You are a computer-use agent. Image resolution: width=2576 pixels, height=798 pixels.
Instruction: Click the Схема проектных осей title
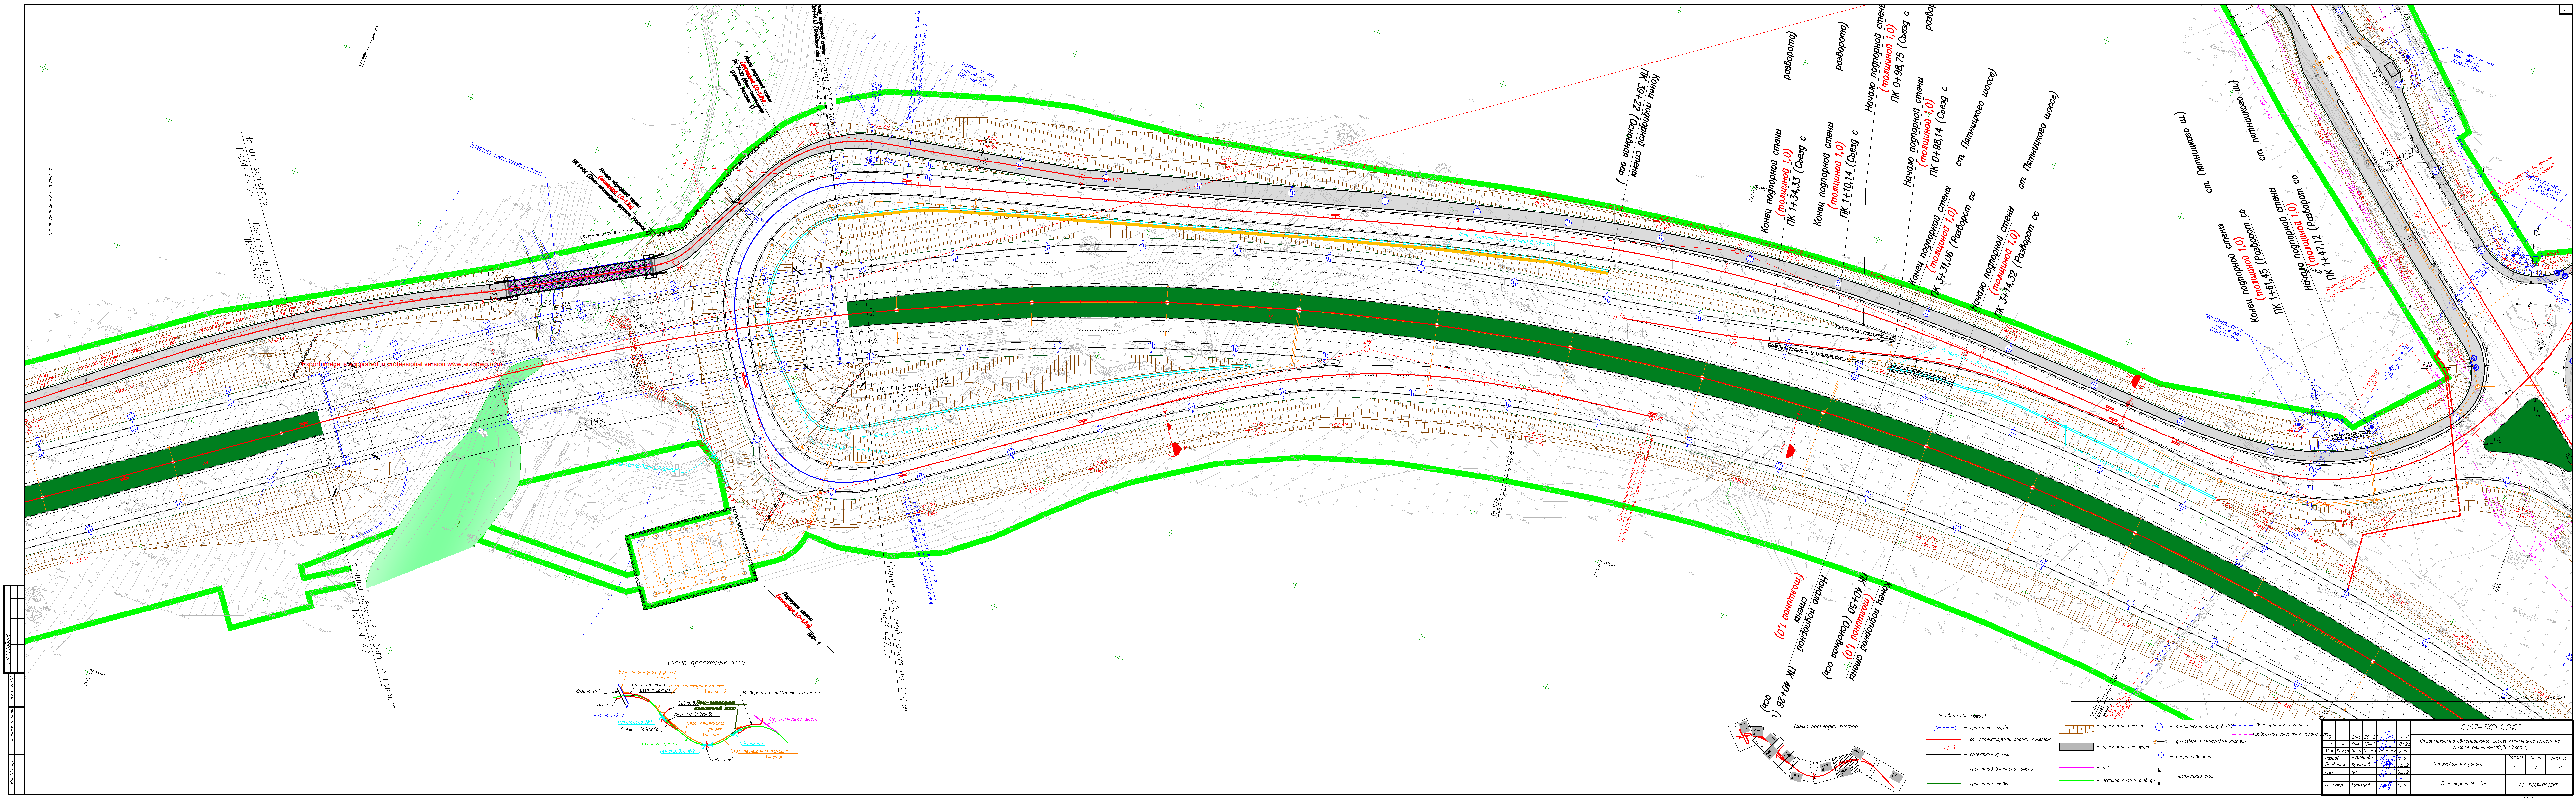[x=707, y=663]
